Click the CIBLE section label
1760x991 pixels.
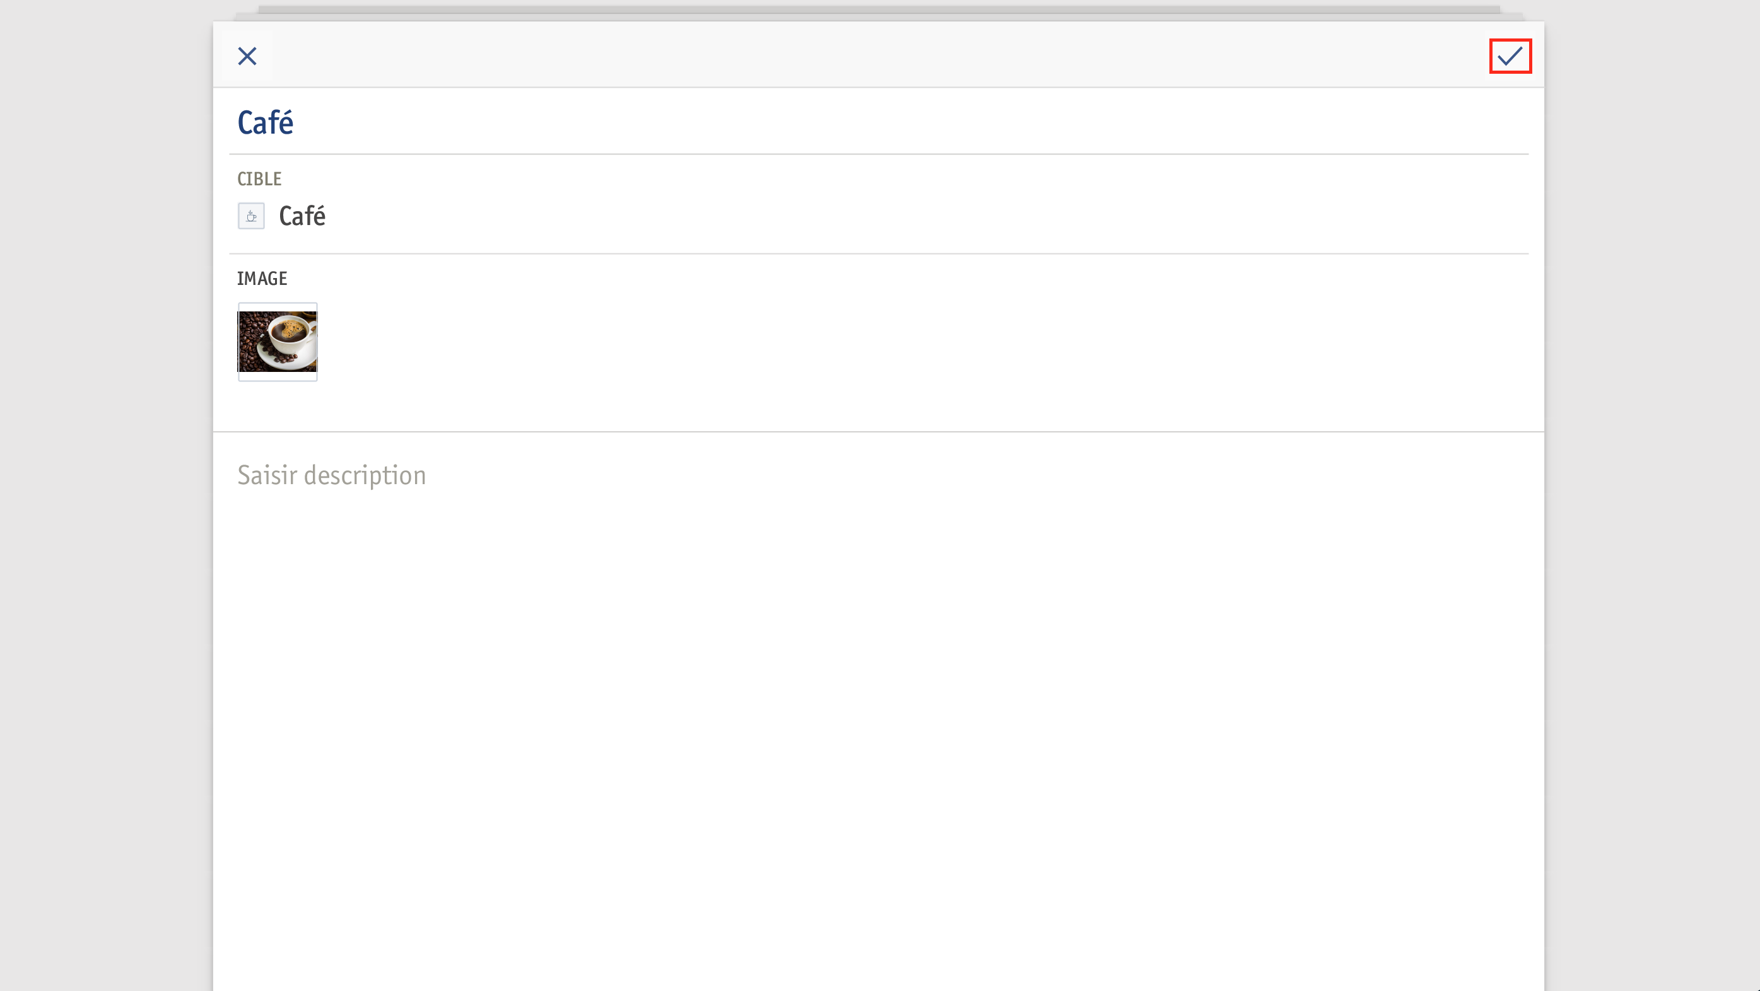coord(259,179)
